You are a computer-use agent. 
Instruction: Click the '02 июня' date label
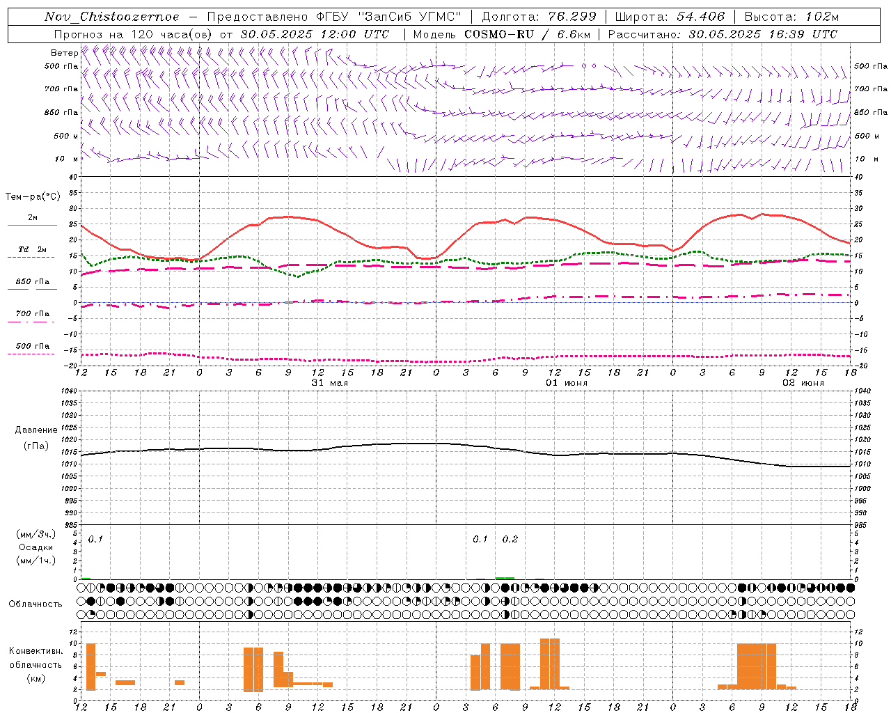coord(803,383)
